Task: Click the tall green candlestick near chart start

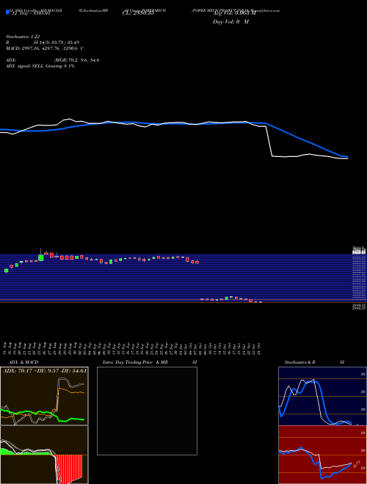Action: 41,257
